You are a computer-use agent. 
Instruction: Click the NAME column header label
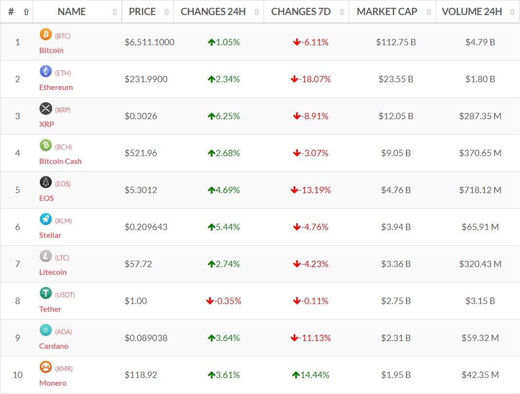click(x=72, y=12)
